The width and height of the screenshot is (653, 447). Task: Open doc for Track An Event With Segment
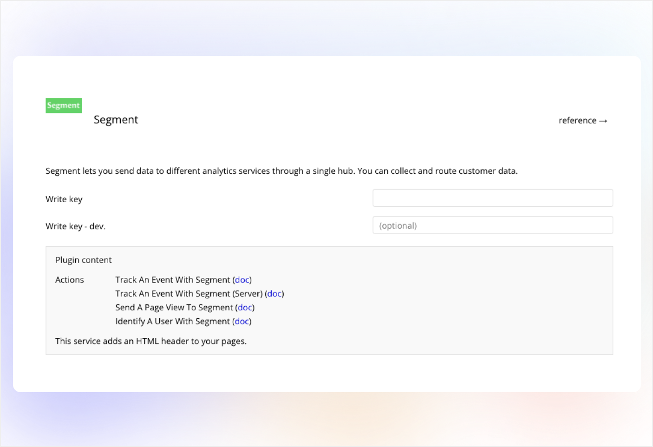242,280
